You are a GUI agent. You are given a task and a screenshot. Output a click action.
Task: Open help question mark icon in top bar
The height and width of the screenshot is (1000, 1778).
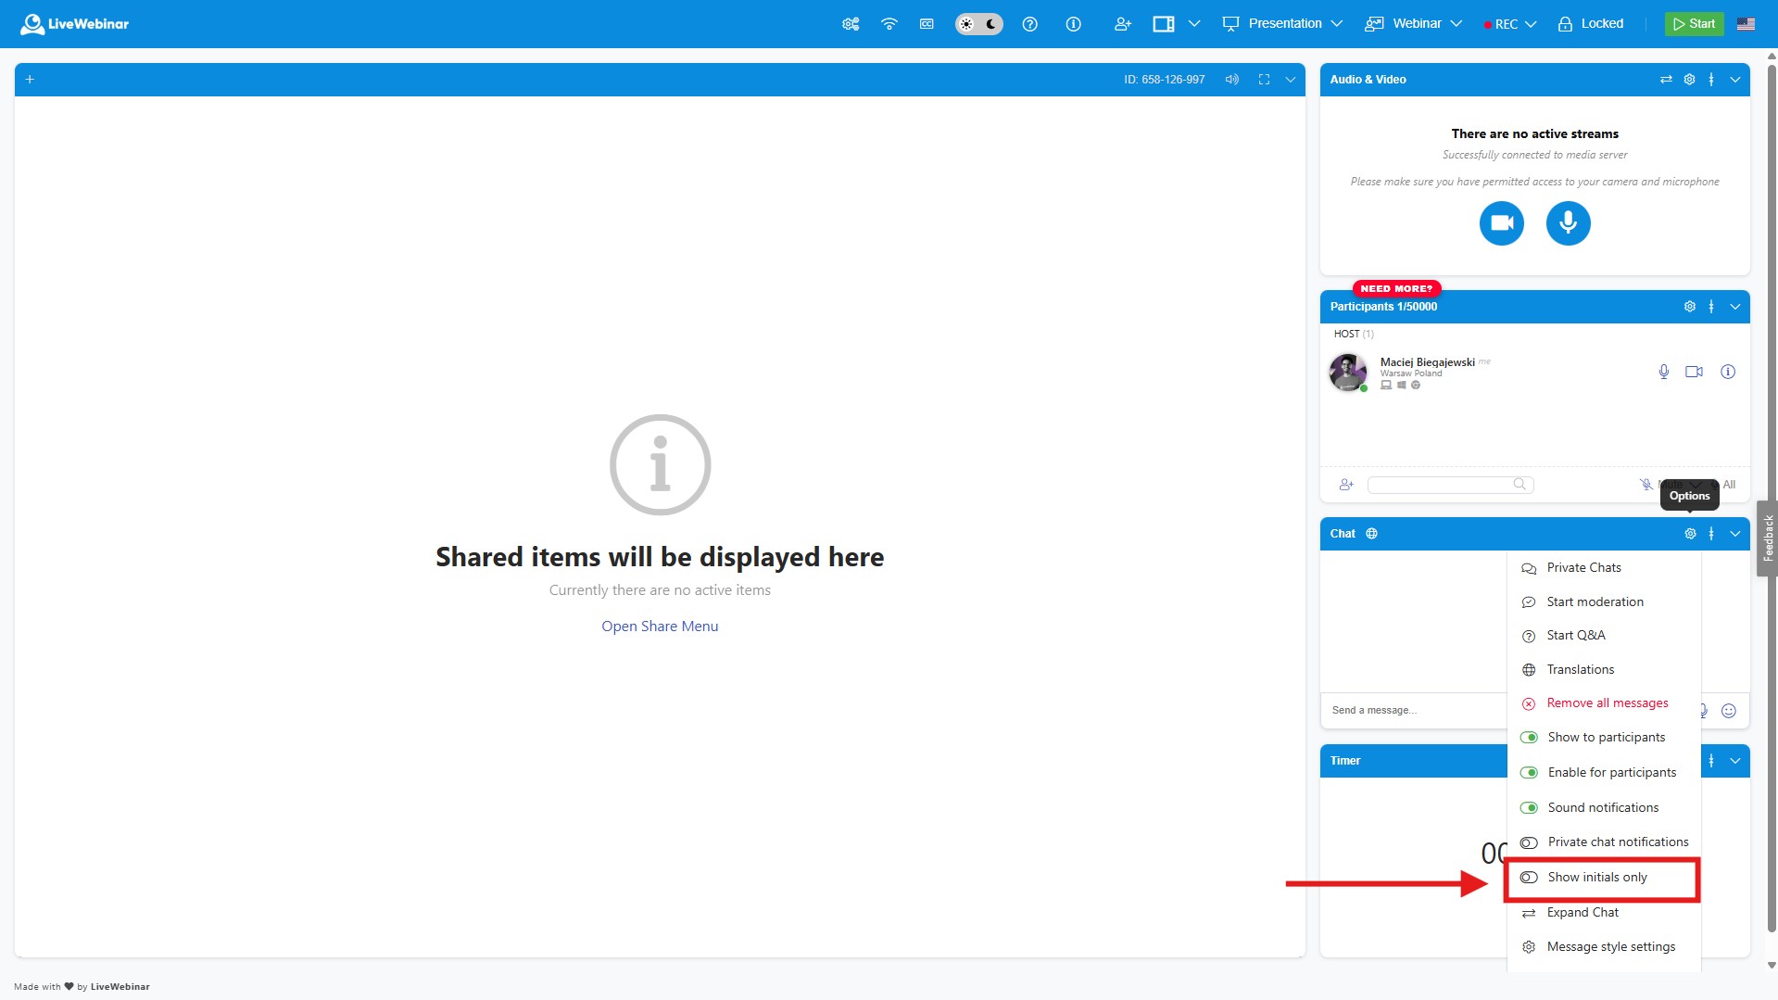pos(1029,24)
